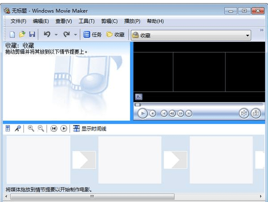Maximize the Windows Movie Maker window
This screenshot has height=202, width=268.
click(x=244, y=11)
